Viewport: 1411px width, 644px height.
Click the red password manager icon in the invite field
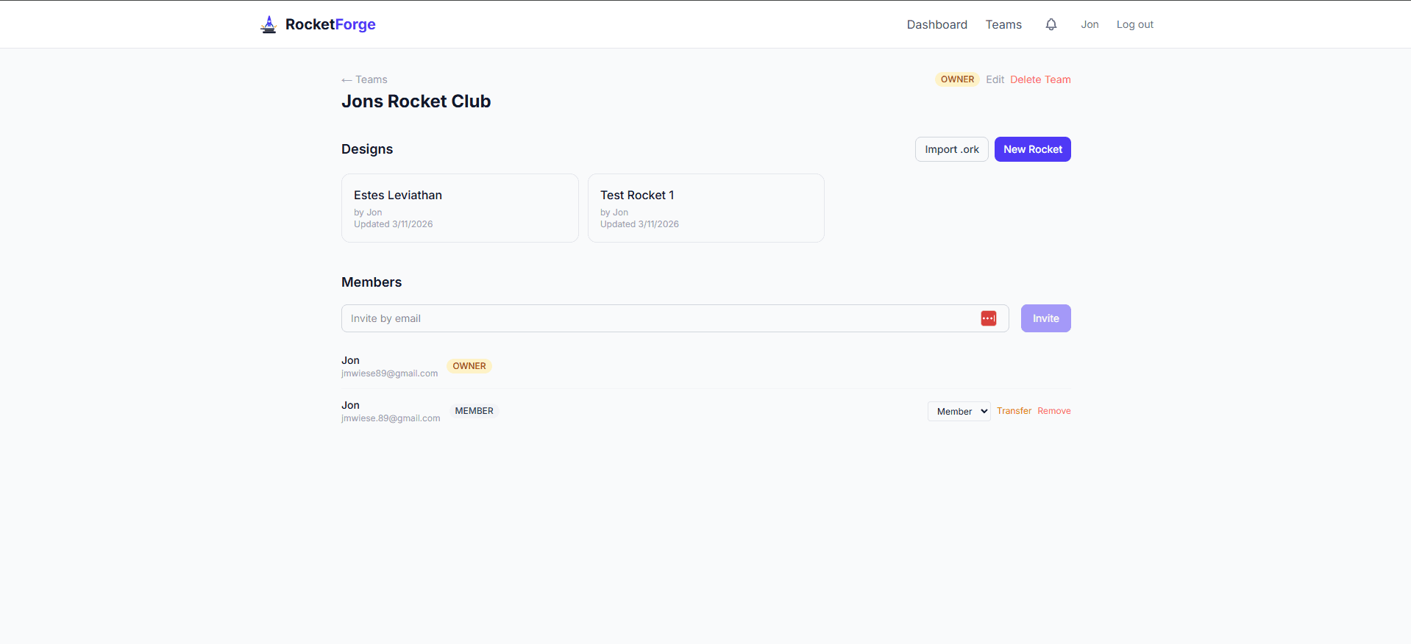(x=988, y=318)
